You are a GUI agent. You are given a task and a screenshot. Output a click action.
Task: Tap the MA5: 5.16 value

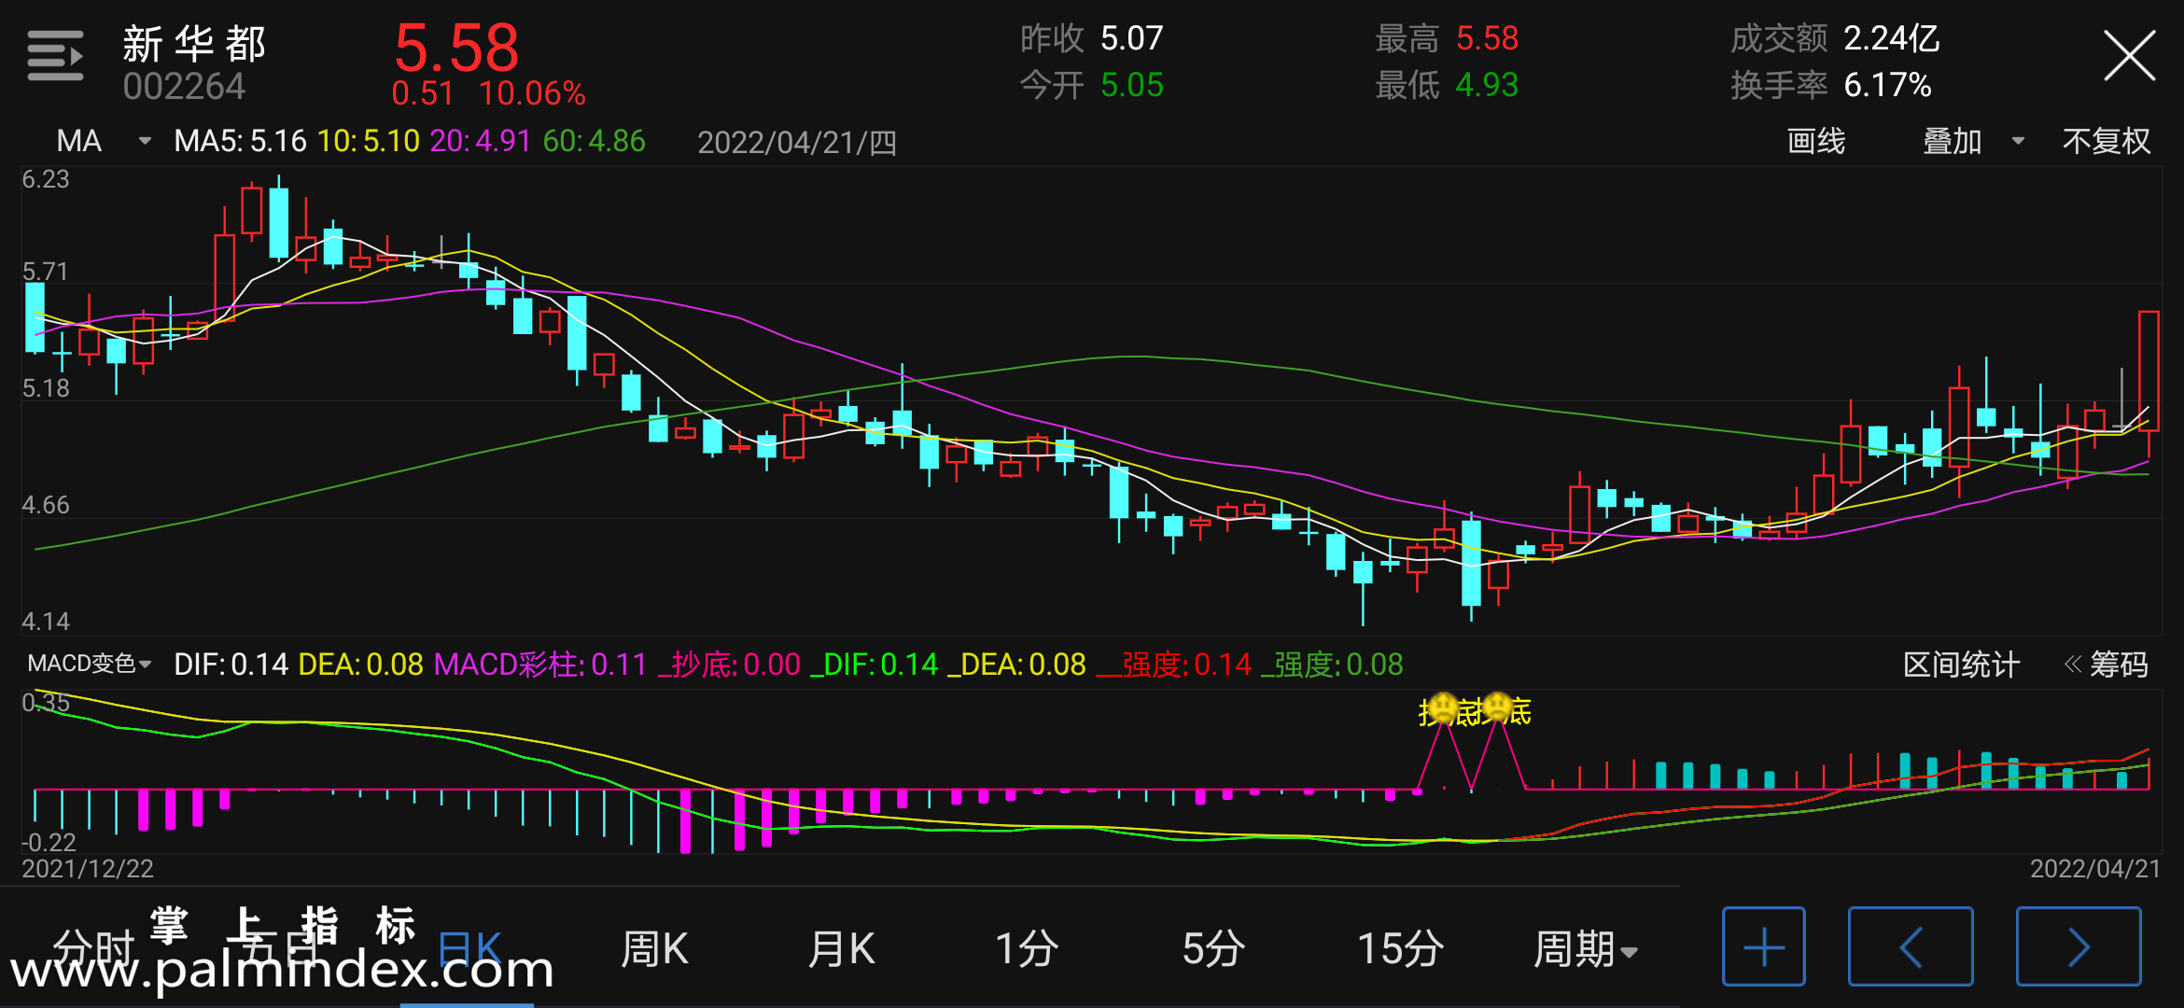click(x=240, y=141)
